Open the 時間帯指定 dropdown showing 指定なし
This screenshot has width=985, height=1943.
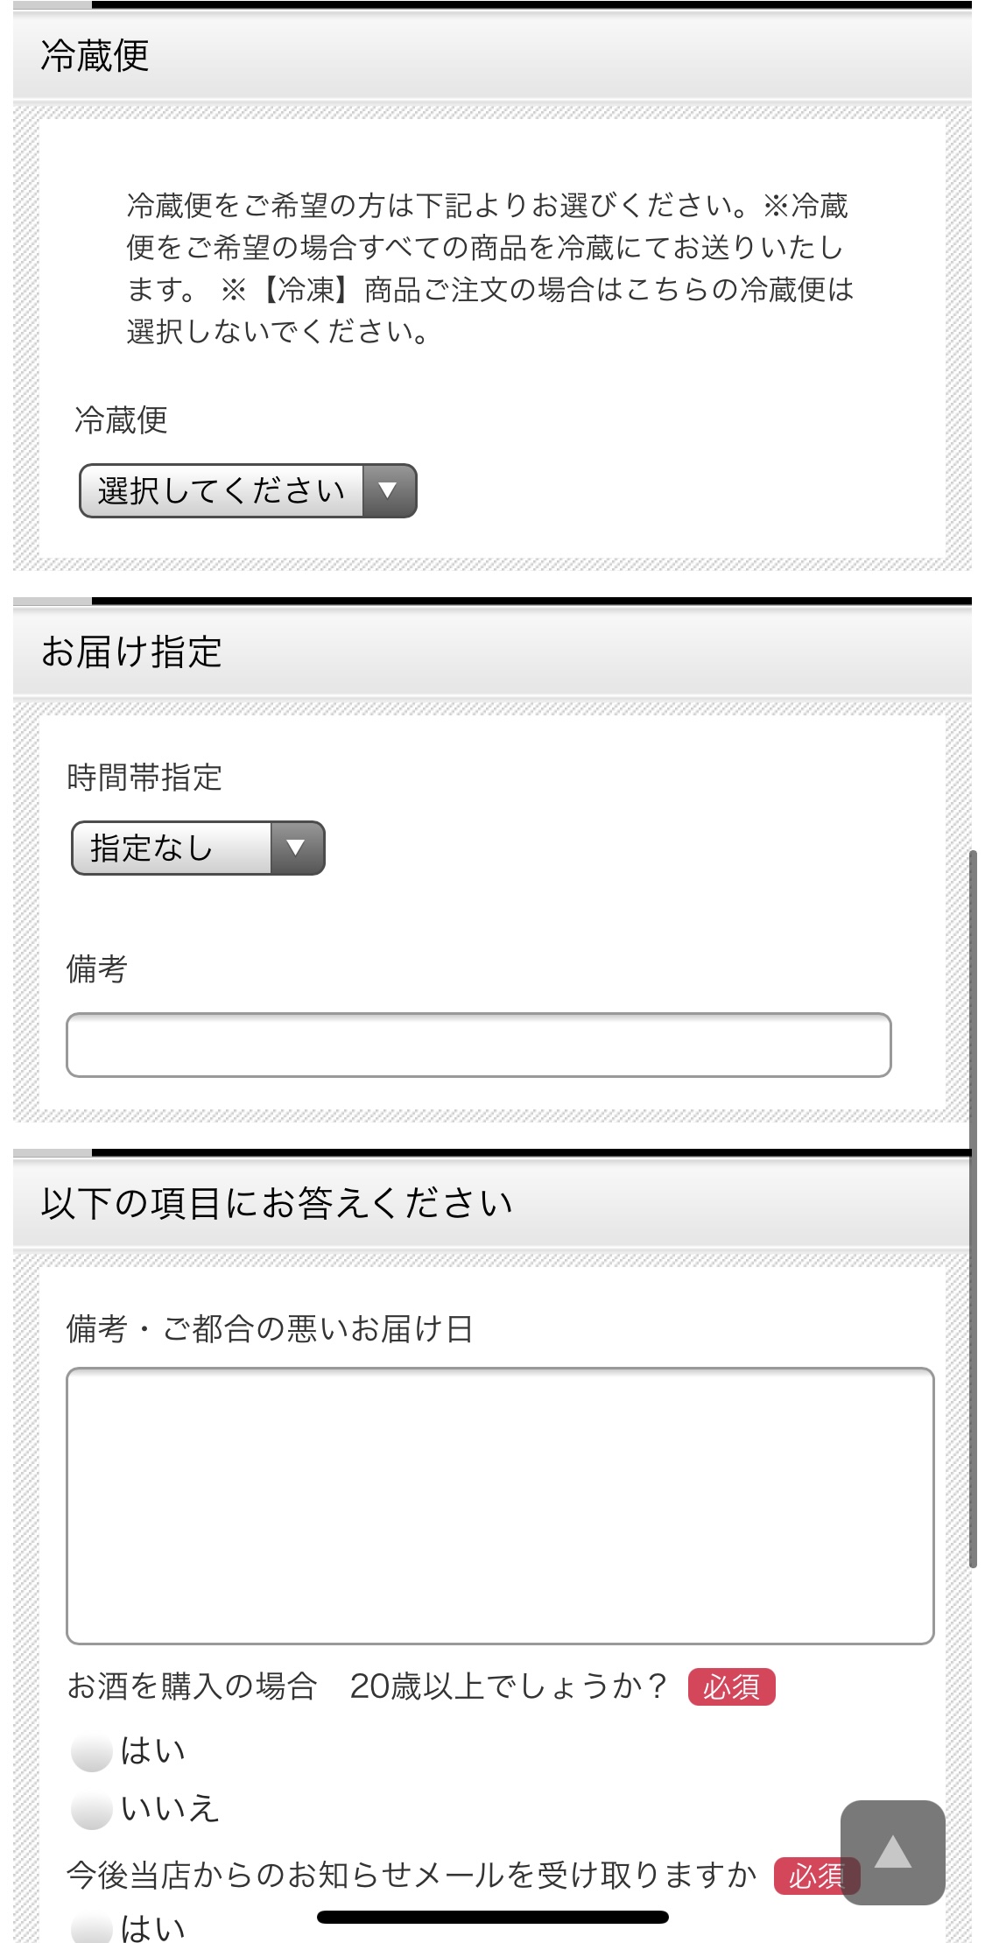click(x=198, y=848)
